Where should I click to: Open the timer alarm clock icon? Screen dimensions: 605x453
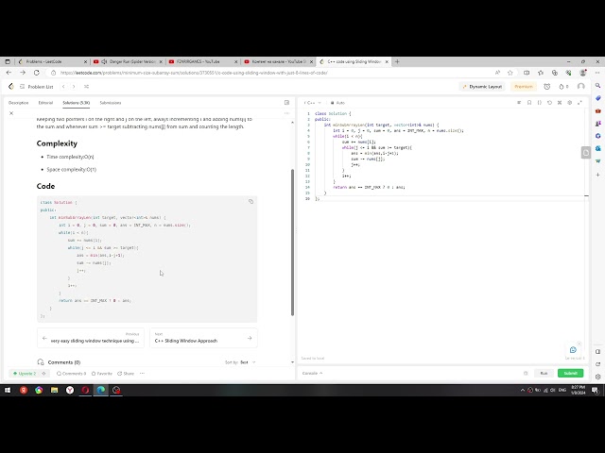pos(546,87)
